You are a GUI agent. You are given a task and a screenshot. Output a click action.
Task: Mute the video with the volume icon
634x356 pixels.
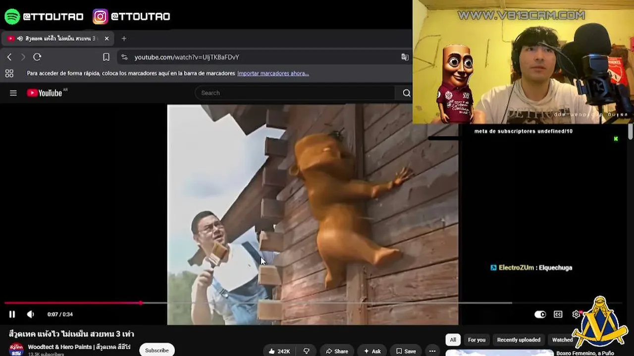(x=30, y=314)
